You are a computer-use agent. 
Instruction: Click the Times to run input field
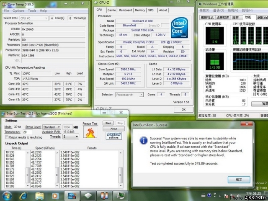coord(27,132)
